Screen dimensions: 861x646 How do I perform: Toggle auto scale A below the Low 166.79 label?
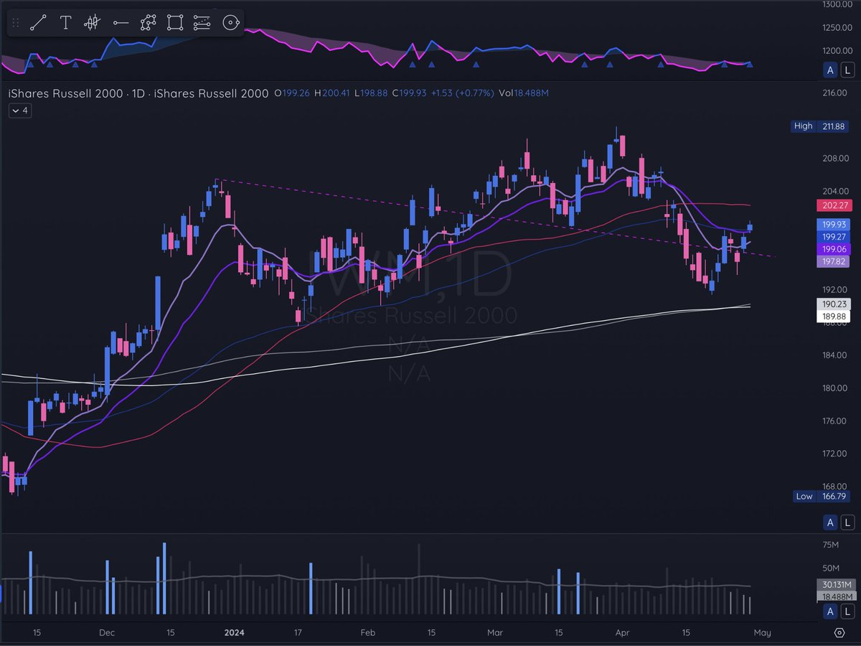(831, 522)
